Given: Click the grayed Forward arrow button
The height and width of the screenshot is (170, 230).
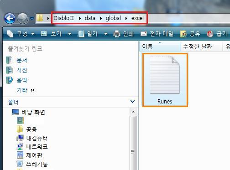Looking at the screenshot, I should (22, 19).
